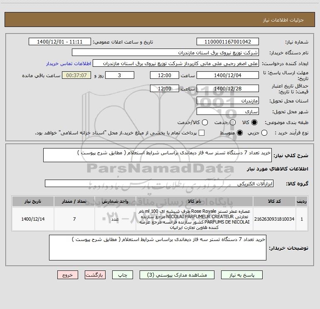Open اطلاعات تماس خریدار link
Screen dimensions: 320x309
69,63
